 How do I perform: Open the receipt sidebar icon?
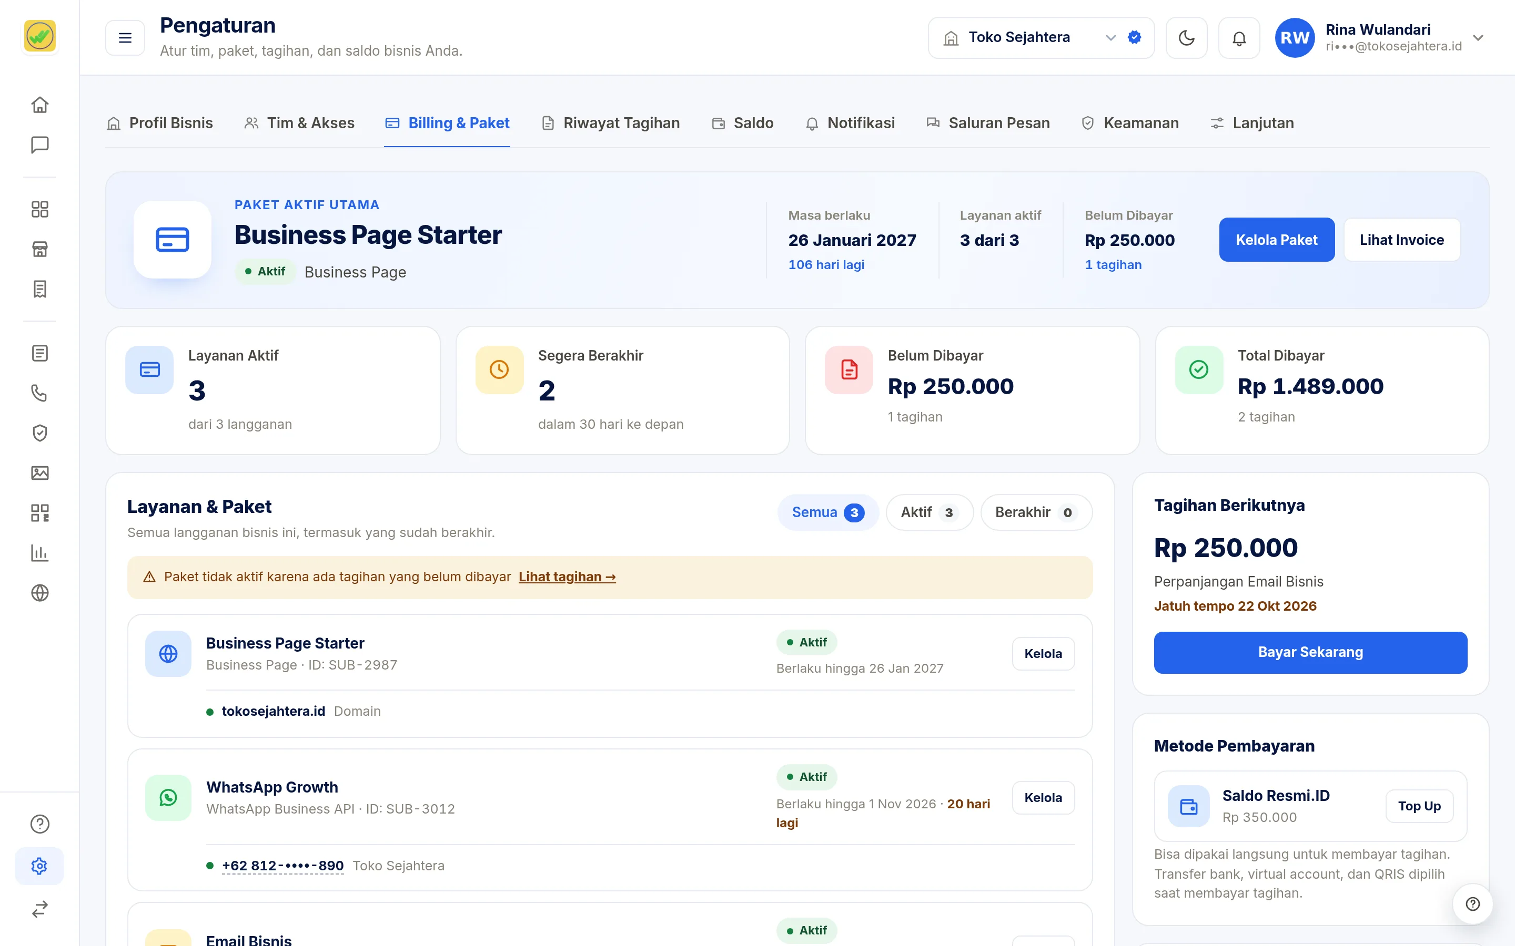[x=39, y=289]
